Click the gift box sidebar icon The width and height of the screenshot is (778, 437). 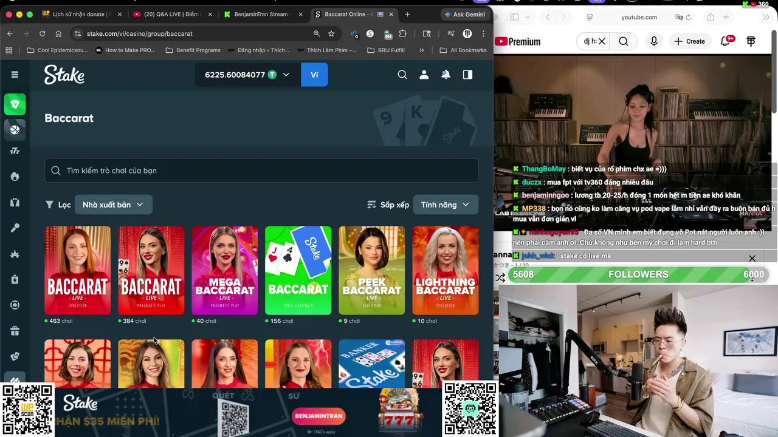tap(15, 331)
